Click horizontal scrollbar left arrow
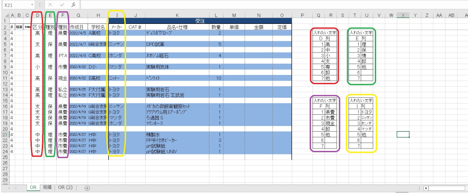Viewport: 468px width, 193px height. [x=426, y=188]
